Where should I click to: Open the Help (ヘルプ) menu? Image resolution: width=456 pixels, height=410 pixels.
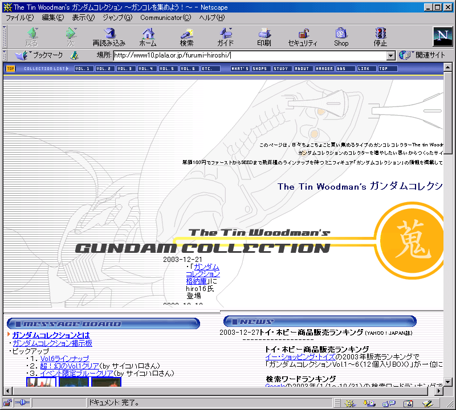click(x=212, y=18)
